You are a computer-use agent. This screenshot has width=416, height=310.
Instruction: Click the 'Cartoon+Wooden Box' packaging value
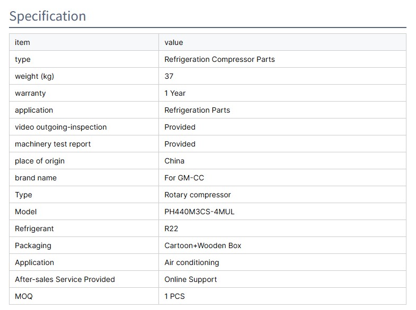pyautogui.click(x=203, y=245)
